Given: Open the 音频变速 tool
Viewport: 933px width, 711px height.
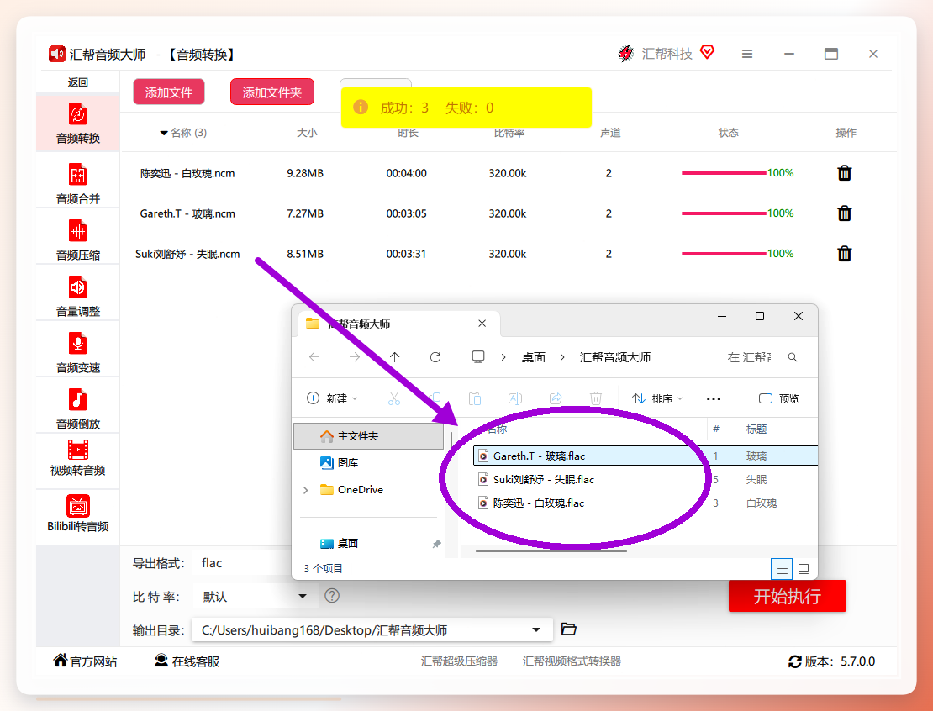Looking at the screenshot, I should [78, 352].
